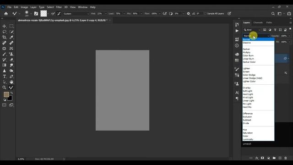The width and height of the screenshot is (293, 165).
Task: Select the Mixer Brush tool in toolbox
Action: point(11,88)
